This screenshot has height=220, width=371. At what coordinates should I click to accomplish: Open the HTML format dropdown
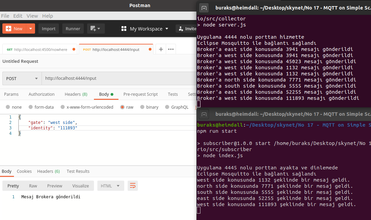[110, 186]
